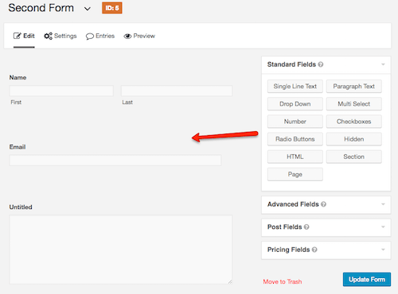Click in the First name input
Screen dimensions: 398x294
61,91
